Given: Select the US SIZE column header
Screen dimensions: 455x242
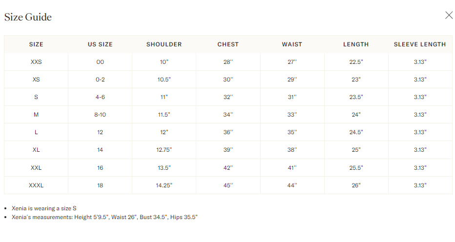Looking at the screenshot, I should coord(100,44).
